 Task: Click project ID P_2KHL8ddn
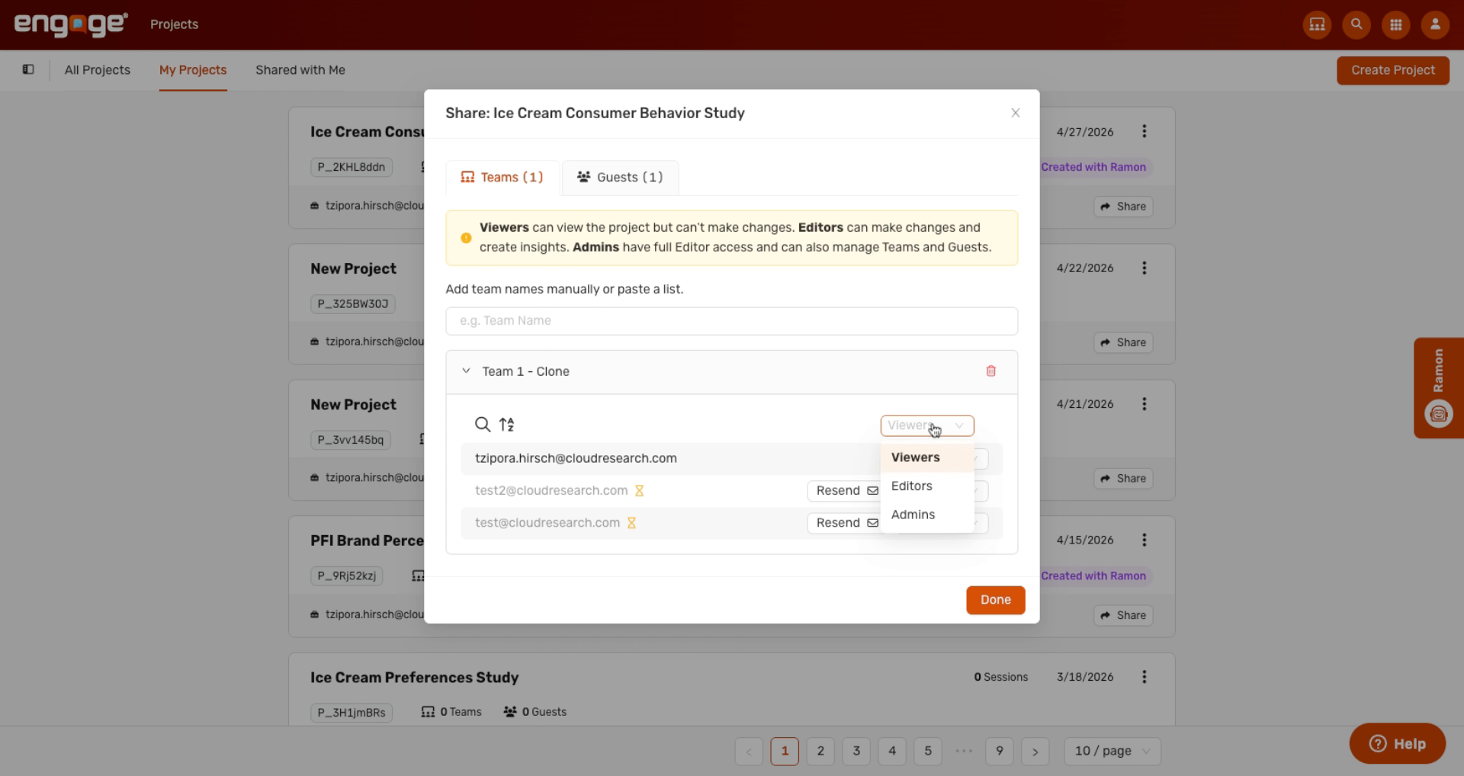pos(352,167)
